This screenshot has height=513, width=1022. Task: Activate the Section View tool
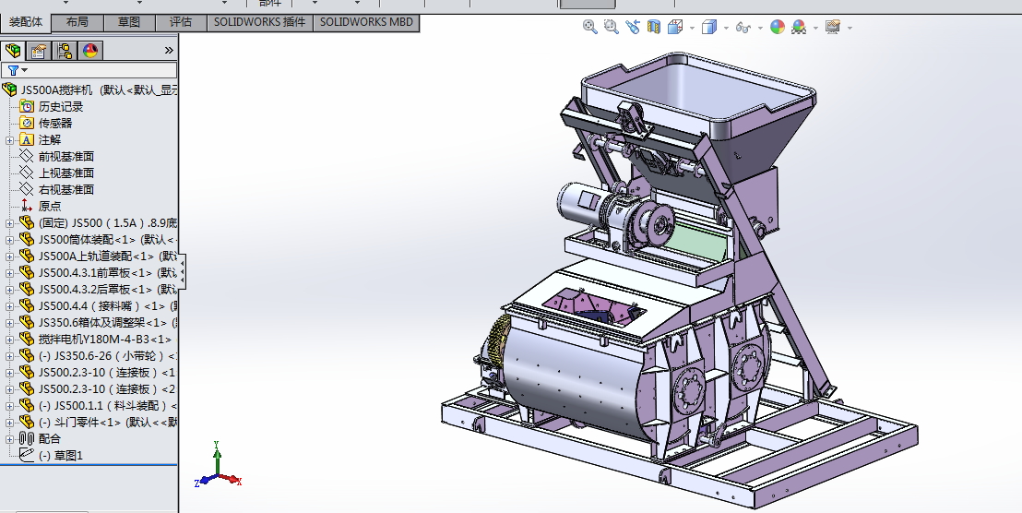654,28
